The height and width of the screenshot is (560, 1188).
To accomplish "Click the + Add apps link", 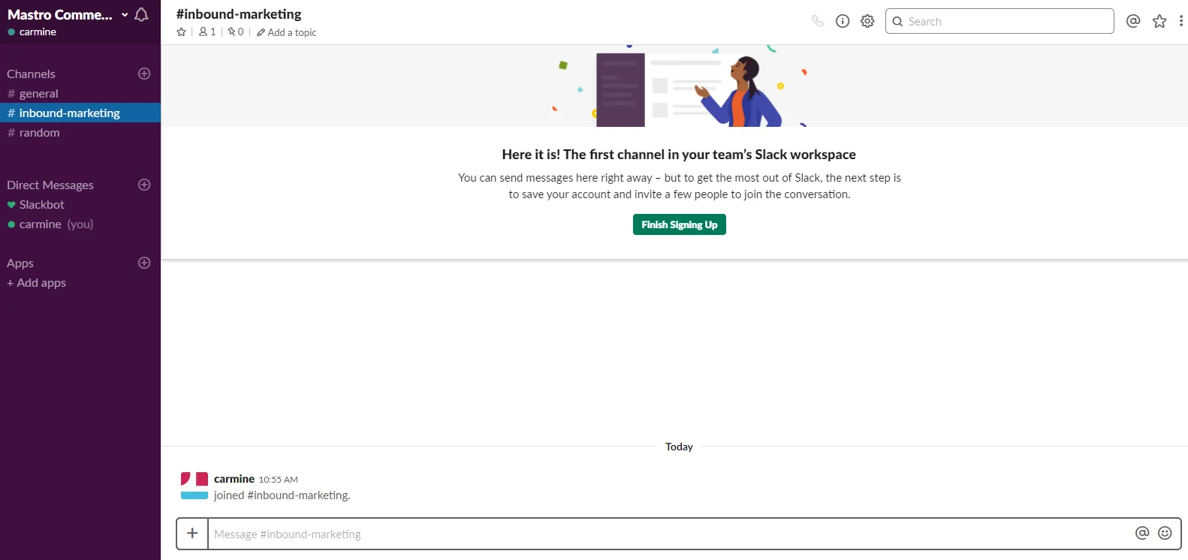I will [37, 282].
